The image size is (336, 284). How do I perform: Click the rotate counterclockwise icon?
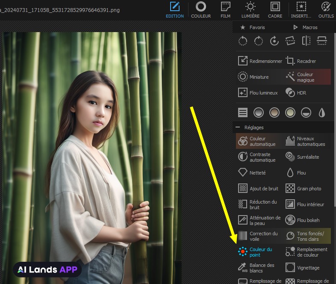[243, 41]
